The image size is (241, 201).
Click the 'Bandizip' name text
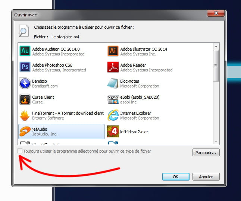(40, 81)
